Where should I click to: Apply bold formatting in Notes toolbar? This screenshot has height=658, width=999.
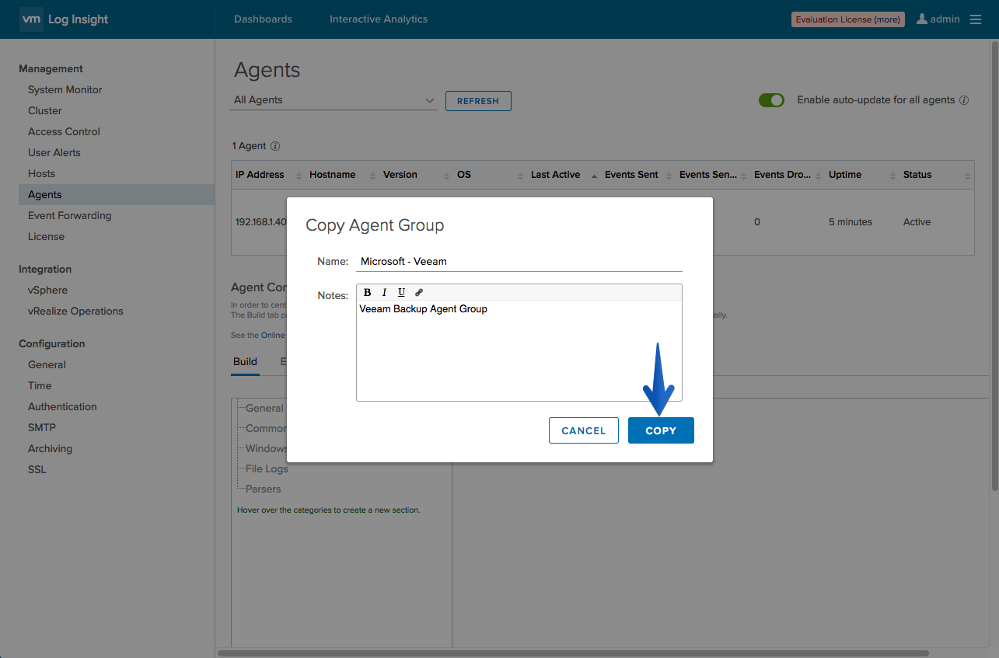coord(368,292)
